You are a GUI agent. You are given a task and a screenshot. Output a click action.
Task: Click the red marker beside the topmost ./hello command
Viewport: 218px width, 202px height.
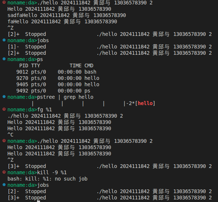coord(4,2)
